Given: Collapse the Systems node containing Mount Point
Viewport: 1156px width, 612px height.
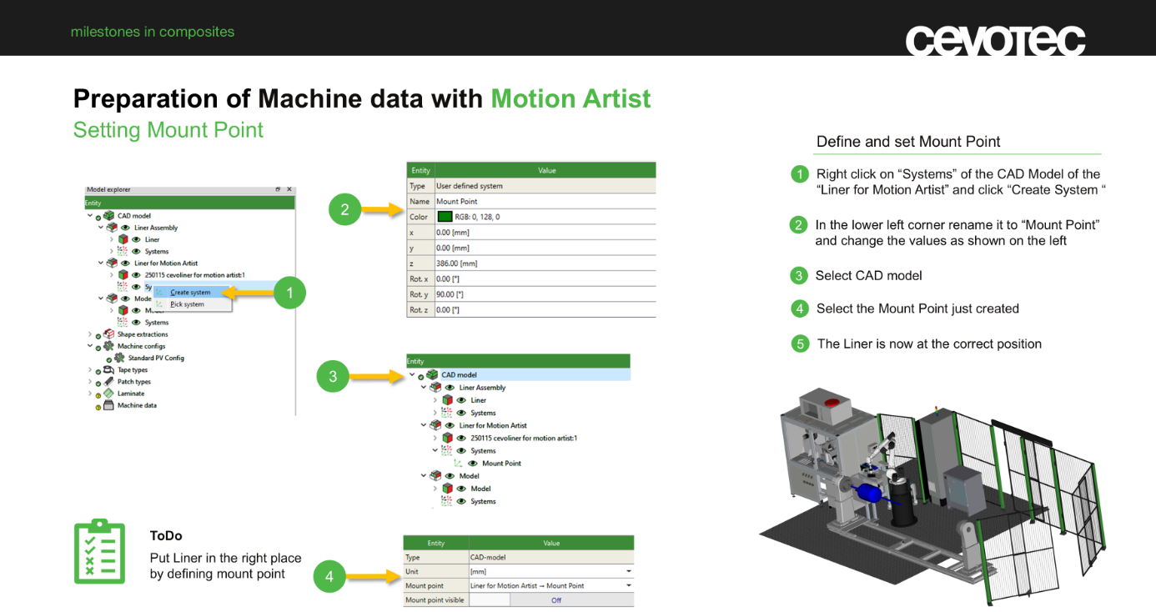Looking at the screenshot, I should point(435,450).
